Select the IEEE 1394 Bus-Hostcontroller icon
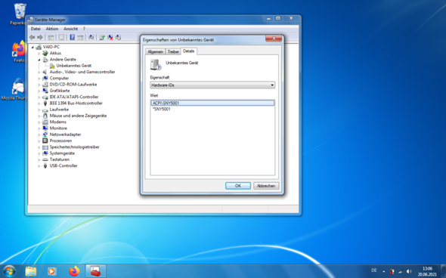 tap(45, 103)
